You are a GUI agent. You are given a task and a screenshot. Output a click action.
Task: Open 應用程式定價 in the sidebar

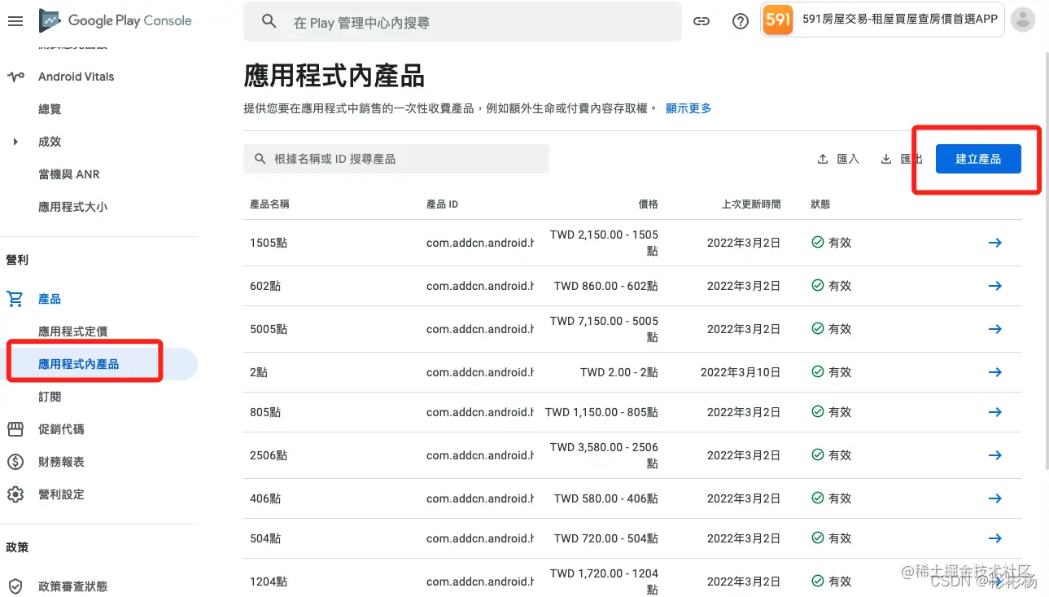(73, 331)
